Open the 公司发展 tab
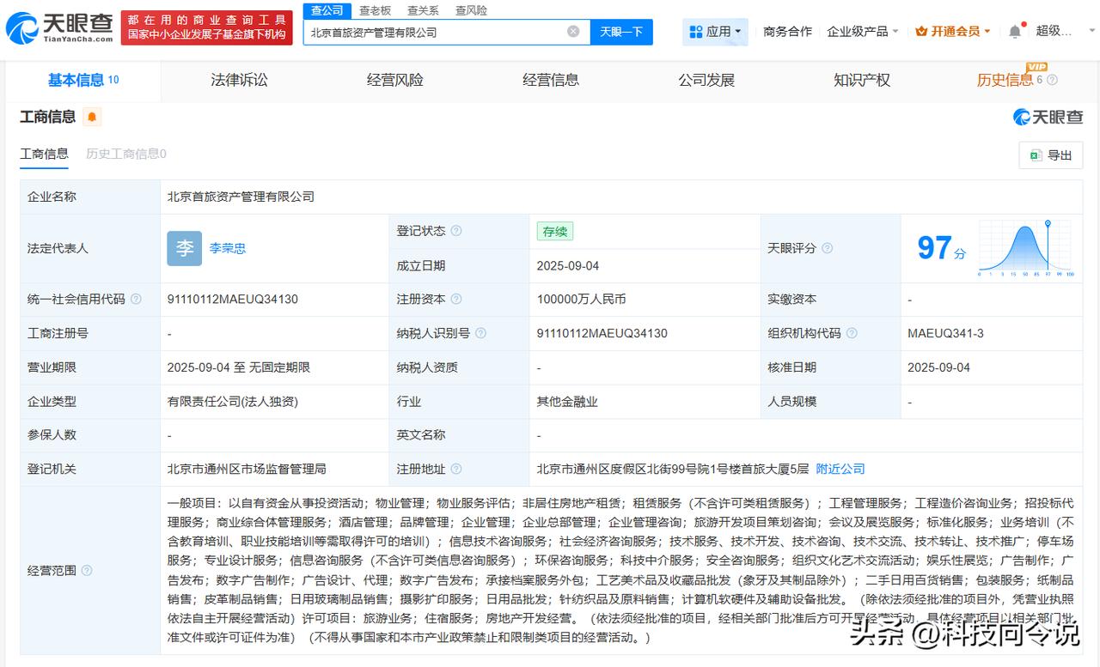 (706, 80)
